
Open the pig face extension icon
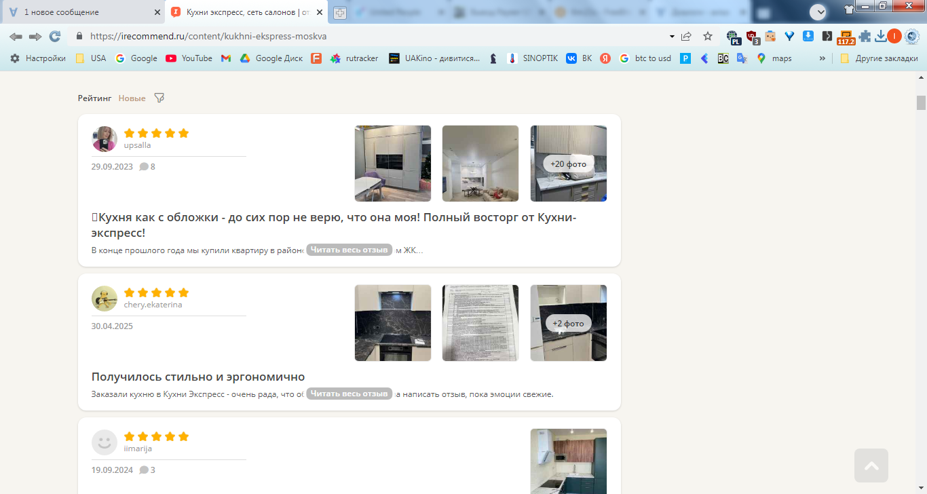[x=770, y=36]
